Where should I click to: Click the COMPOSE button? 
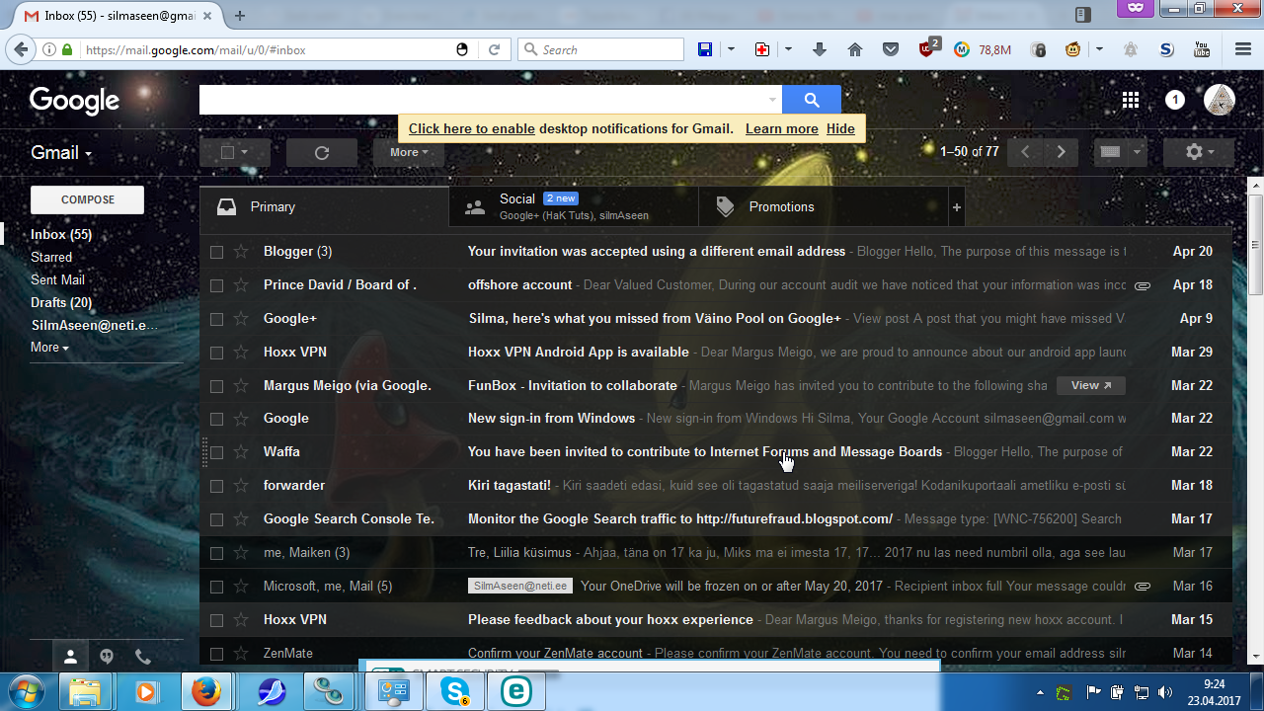click(x=88, y=199)
